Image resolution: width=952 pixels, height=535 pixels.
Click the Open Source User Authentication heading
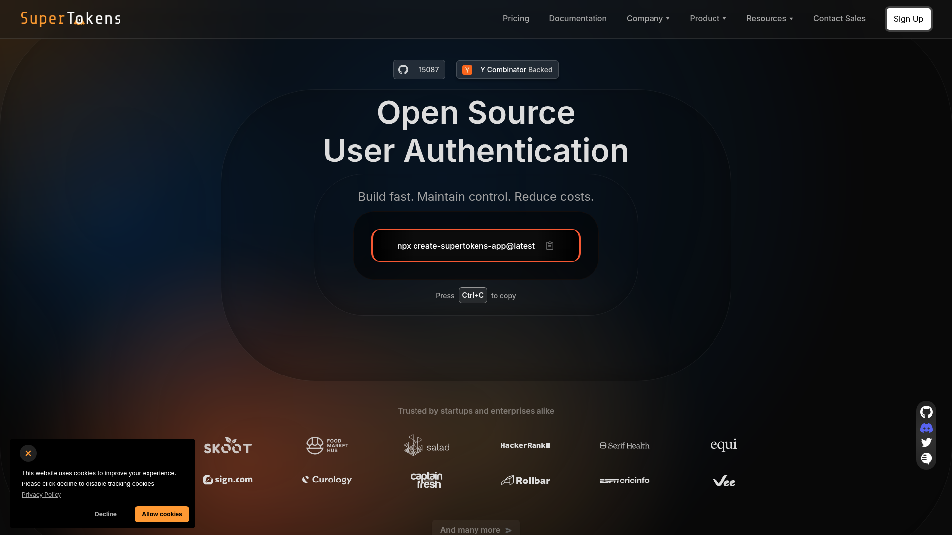[476, 132]
